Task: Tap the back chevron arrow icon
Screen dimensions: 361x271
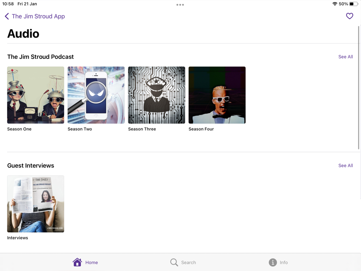Action: (x=7, y=16)
